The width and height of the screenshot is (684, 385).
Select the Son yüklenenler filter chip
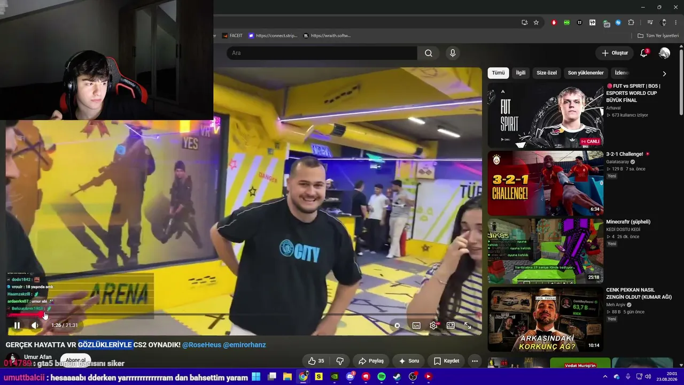(x=586, y=73)
